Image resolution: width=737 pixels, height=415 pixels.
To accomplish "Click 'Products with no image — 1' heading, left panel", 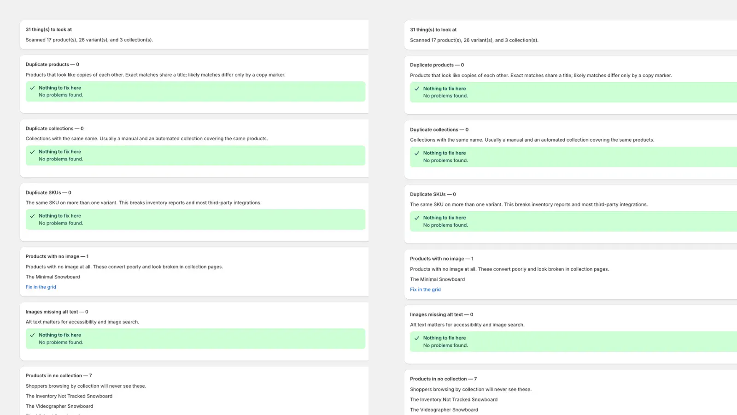I will 57,256.
